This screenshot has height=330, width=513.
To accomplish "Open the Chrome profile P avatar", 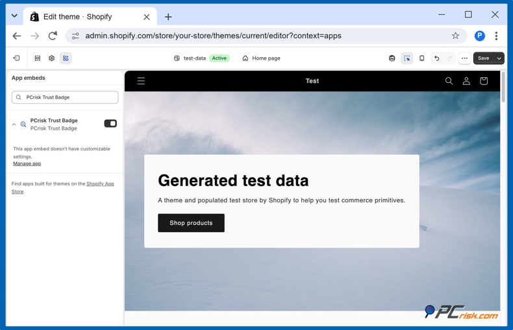I will coord(480,36).
